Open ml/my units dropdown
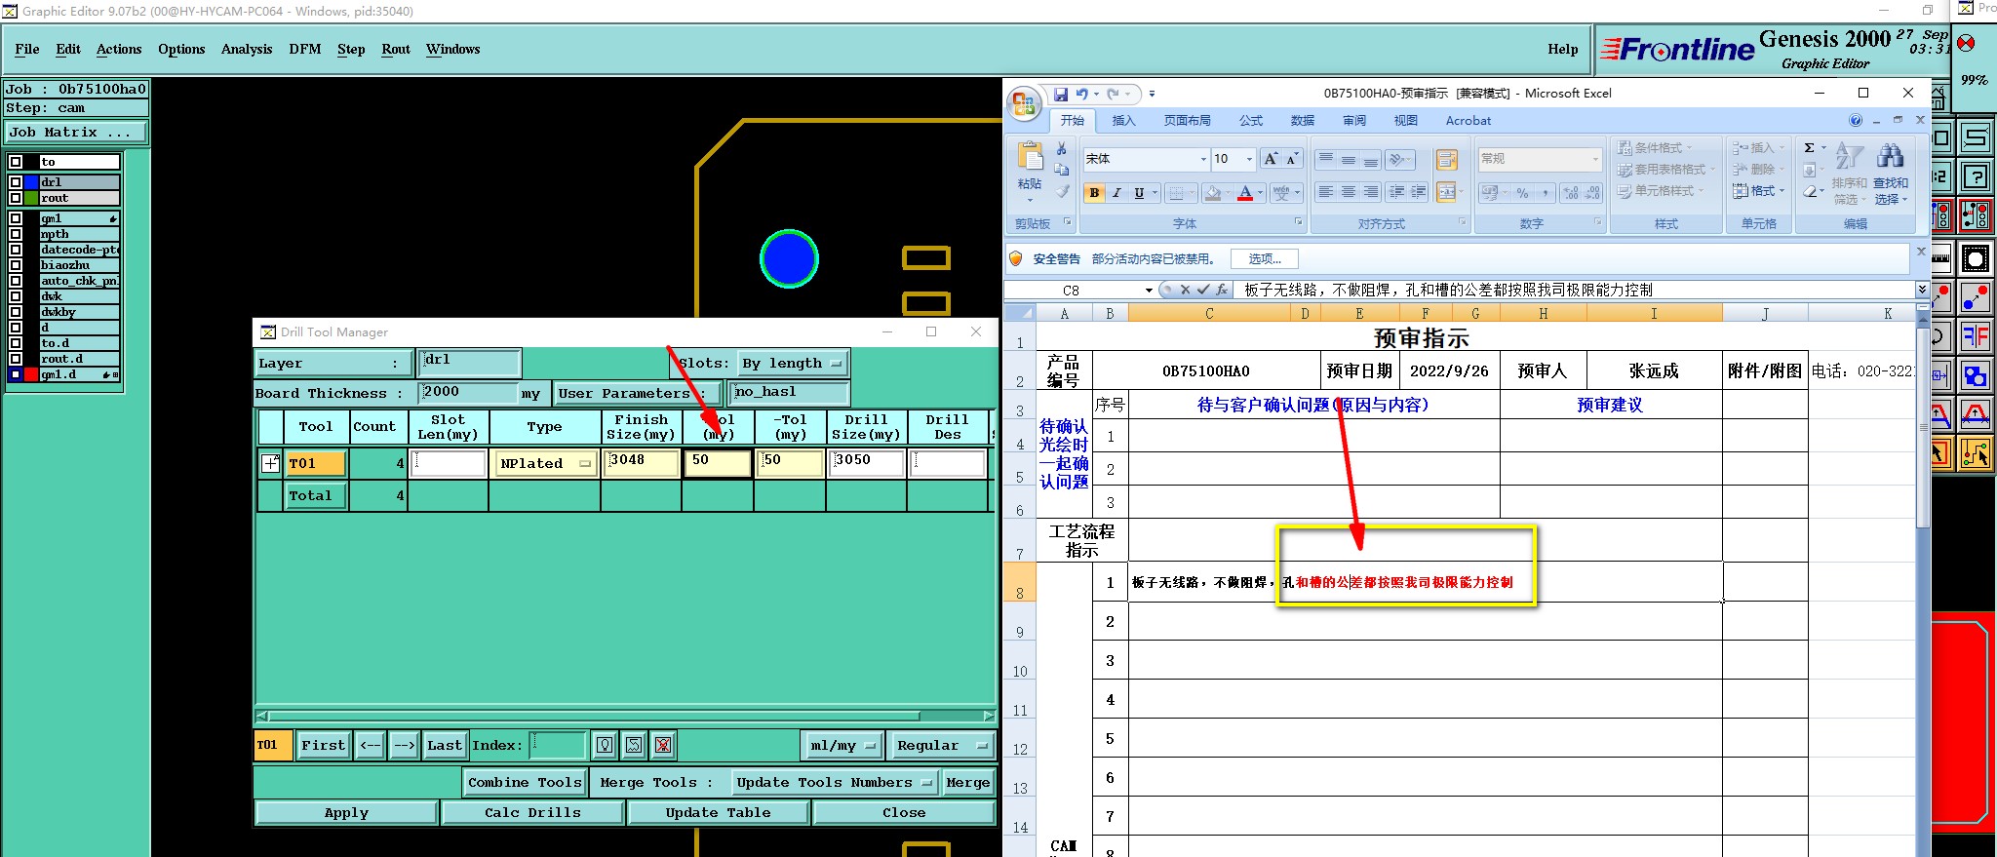This screenshot has width=1997, height=857. (842, 745)
